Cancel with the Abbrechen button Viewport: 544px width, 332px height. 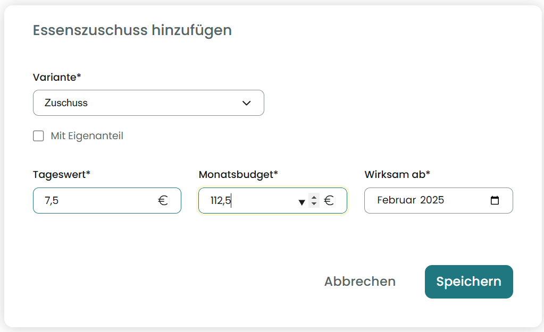360,282
